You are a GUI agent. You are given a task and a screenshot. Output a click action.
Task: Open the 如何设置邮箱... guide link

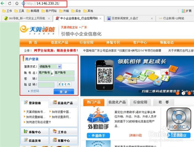click(36, 117)
